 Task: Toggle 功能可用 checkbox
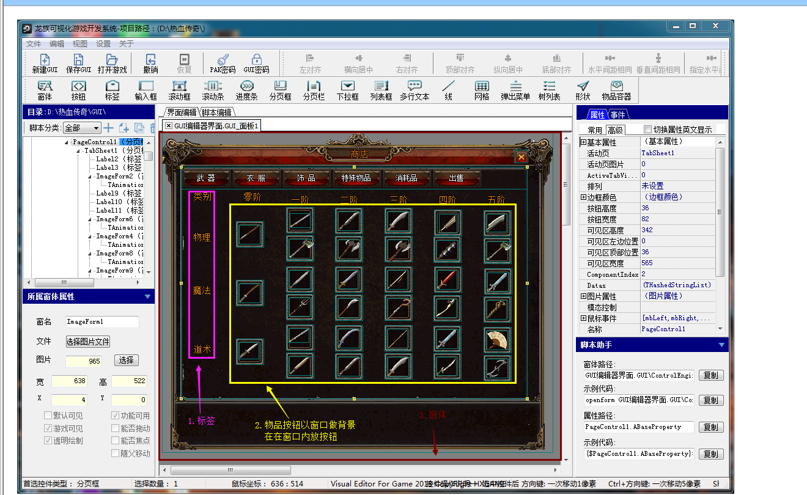[116, 416]
